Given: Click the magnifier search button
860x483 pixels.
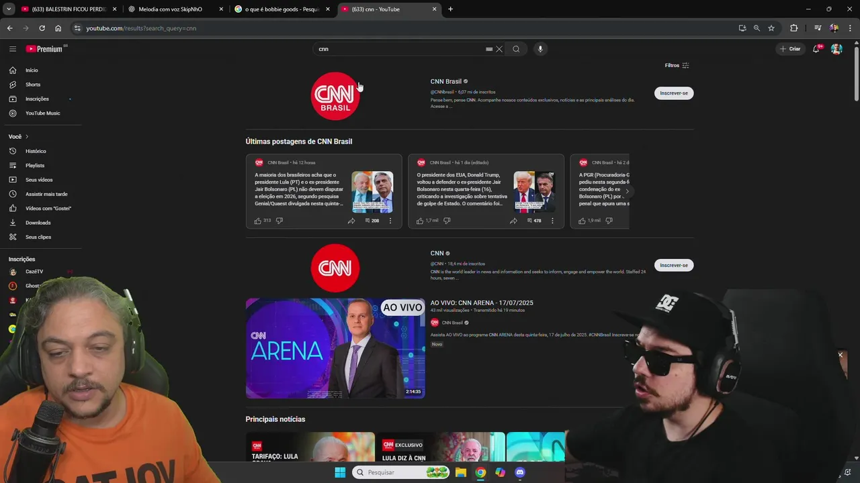Looking at the screenshot, I should coord(516,49).
